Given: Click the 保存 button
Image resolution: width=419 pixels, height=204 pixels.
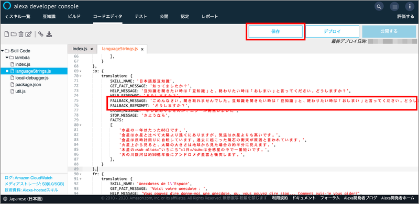Looking at the screenshot, I should (x=275, y=31).
